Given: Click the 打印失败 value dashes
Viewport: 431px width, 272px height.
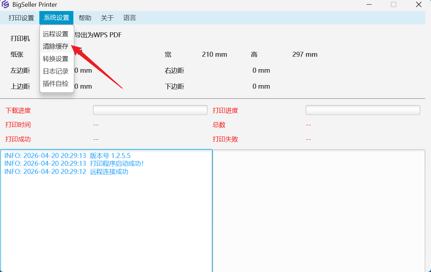Looking at the screenshot, I should (x=308, y=139).
